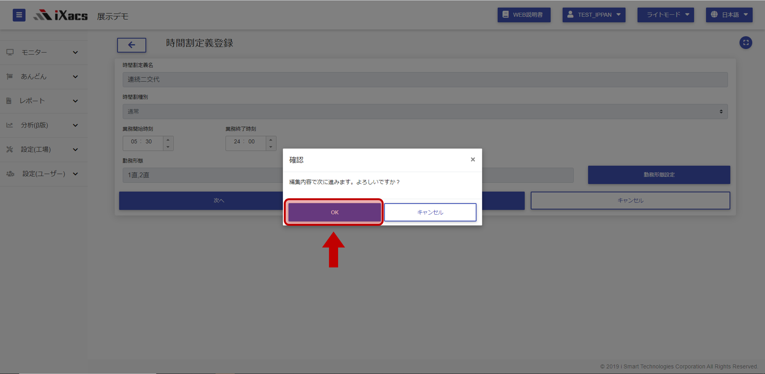Click chevron next to 設定(工場)
The width and height of the screenshot is (765, 374).
click(x=75, y=150)
